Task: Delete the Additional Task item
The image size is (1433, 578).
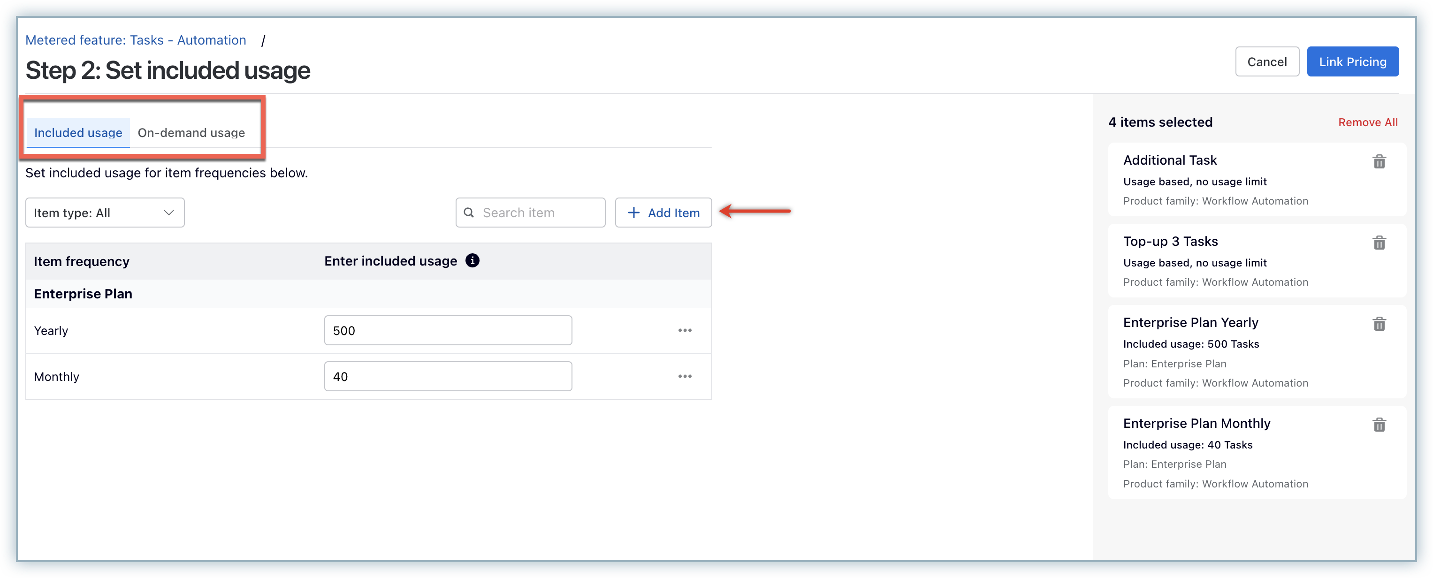Action: (x=1379, y=161)
